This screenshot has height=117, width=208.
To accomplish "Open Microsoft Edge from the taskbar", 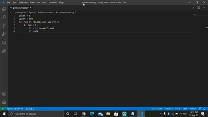I will tap(92, 114).
